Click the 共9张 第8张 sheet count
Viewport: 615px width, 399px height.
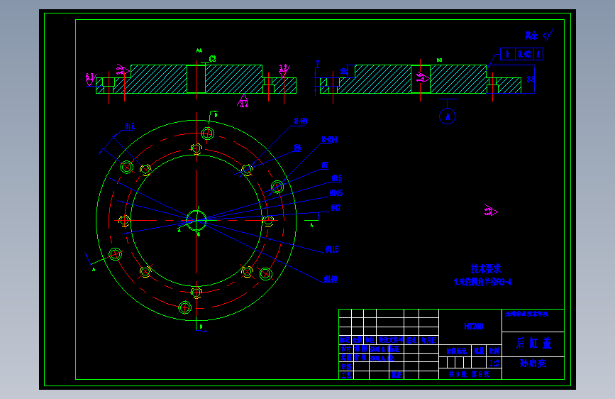click(469, 374)
